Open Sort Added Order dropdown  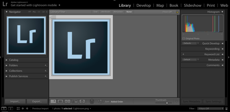(118, 101)
